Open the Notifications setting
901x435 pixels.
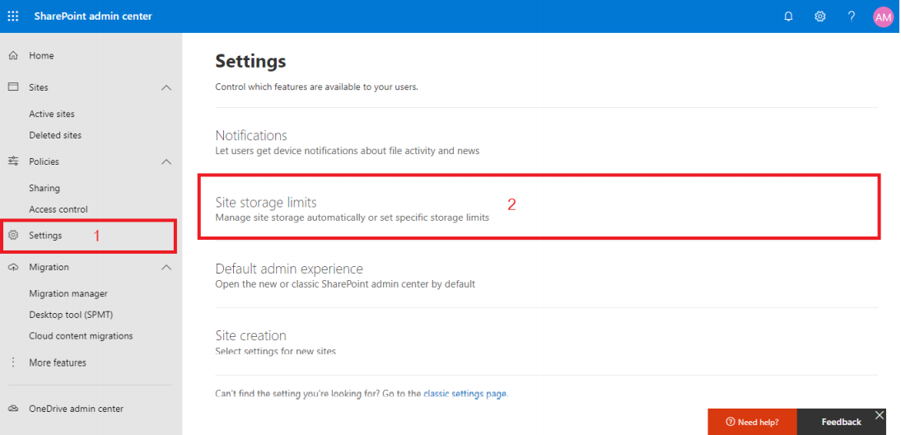(x=251, y=136)
